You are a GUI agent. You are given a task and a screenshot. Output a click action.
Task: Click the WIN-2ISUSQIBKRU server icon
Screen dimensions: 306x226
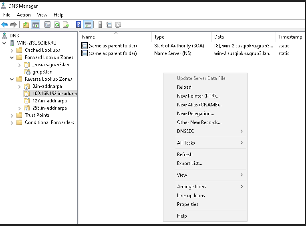12,43
